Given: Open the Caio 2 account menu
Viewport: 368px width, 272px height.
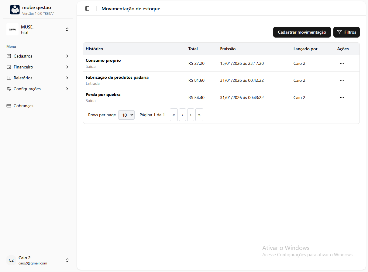Looking at the screenshot, I should pos(67,260).
